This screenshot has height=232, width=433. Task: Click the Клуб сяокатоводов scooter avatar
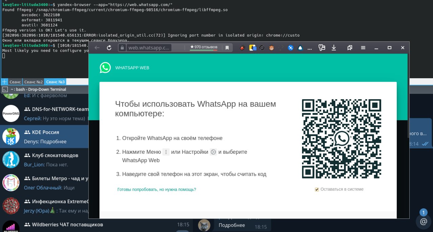click(x=11, y=160)
